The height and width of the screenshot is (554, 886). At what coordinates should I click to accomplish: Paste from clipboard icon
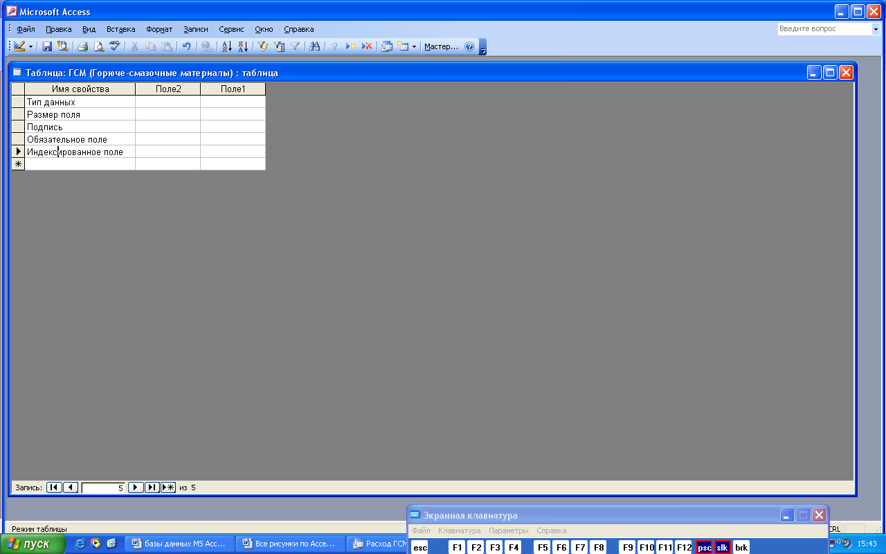(x=166, y=46)
